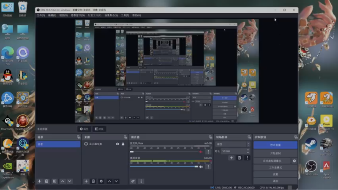Select the 场景 row in scenes list
Image resolution: width=338 pixels, height=190 pixels.
click(58, 144)
